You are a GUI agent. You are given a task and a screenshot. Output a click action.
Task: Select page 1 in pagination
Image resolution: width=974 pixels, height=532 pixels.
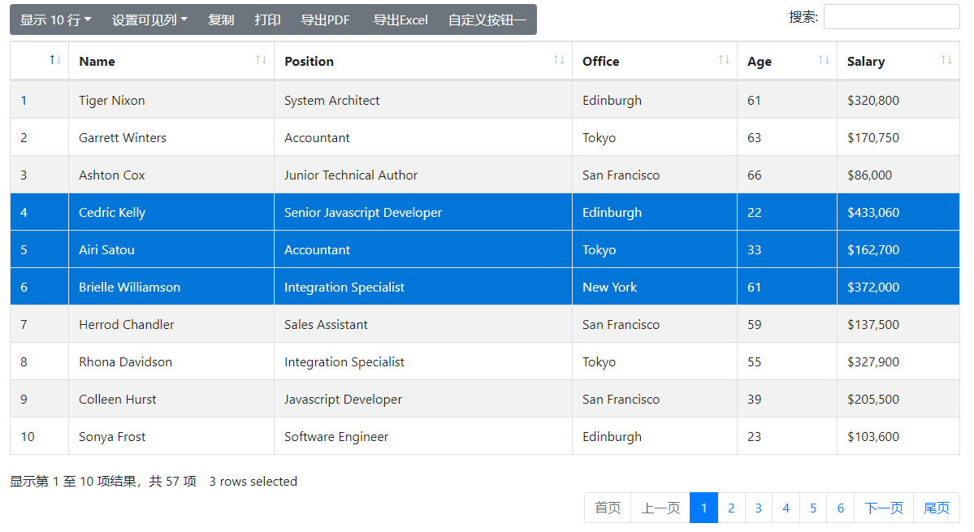pos(703,508)
